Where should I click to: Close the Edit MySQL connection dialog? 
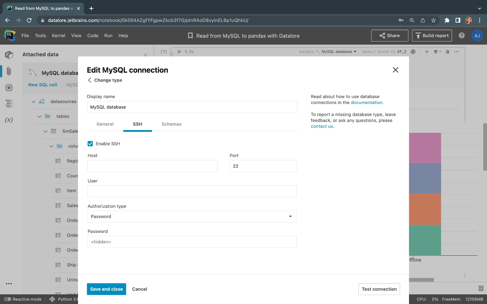(395, 70)
